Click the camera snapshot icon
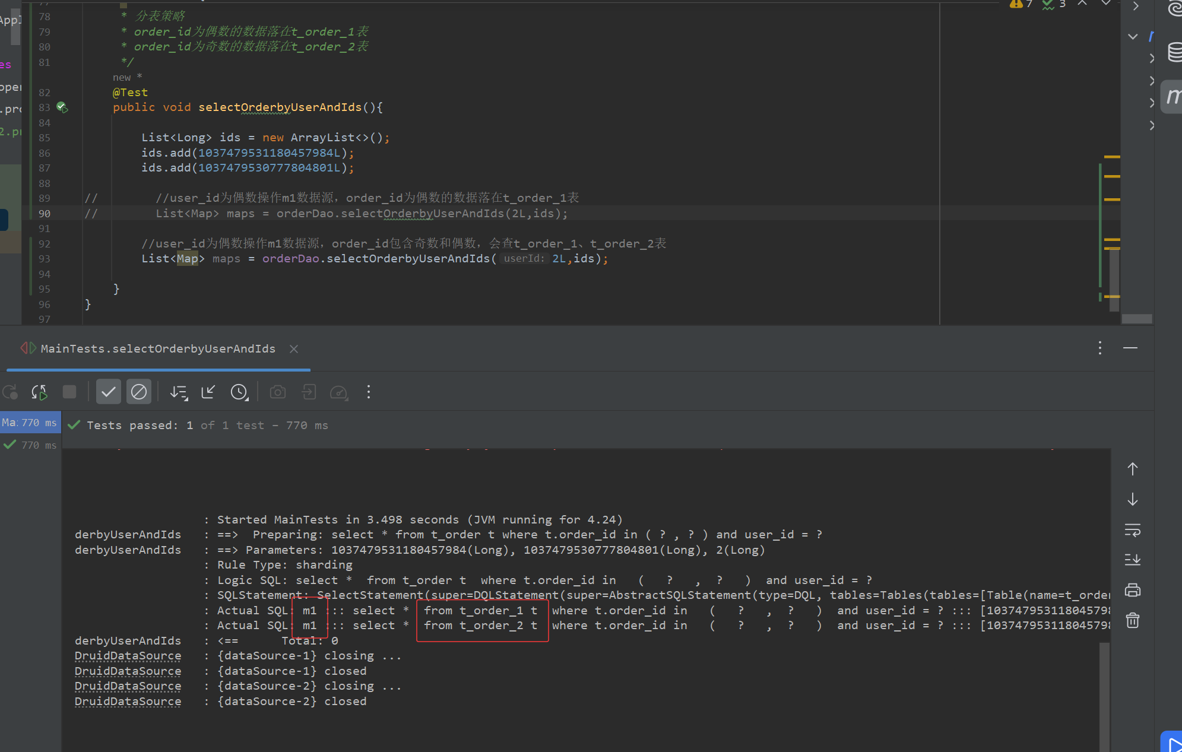The width and height of the screenshot is (1182, 752). (x=278, y=392)
